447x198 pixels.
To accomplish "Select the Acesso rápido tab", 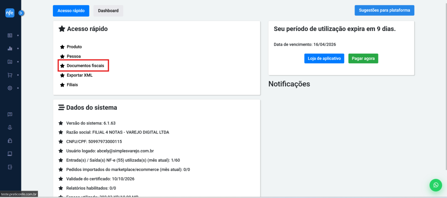I will [x=71, y=10].
